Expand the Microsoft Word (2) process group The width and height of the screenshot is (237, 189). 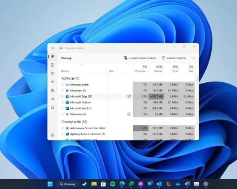(x=62, y=108)
